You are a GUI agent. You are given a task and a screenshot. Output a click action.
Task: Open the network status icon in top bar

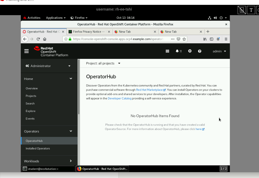[209, 18]
